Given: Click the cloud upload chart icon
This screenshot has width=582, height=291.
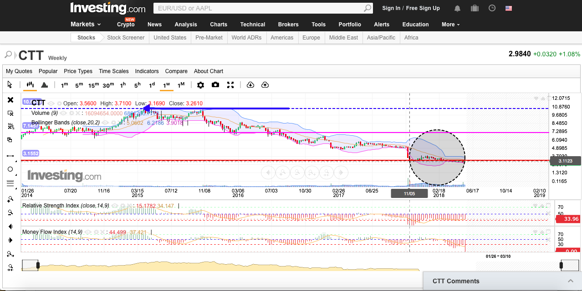Looking at the screenshot, I should point(265,85).
